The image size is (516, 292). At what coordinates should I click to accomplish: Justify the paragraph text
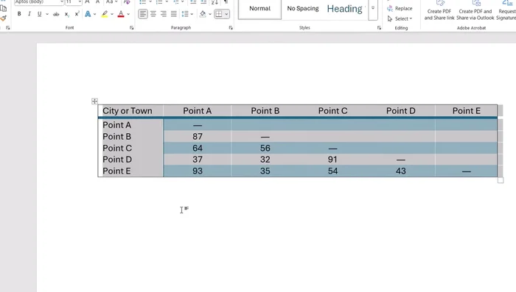(173, 14)
